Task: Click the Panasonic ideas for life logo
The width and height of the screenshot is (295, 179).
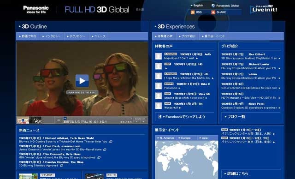Action: click(x=36, y=9)
